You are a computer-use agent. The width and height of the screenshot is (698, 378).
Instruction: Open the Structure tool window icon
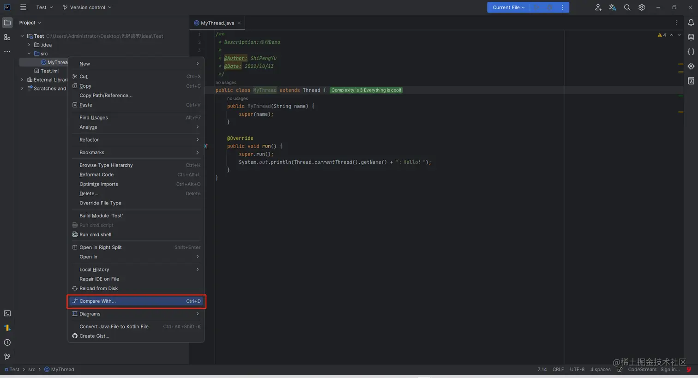click(7, 37)
